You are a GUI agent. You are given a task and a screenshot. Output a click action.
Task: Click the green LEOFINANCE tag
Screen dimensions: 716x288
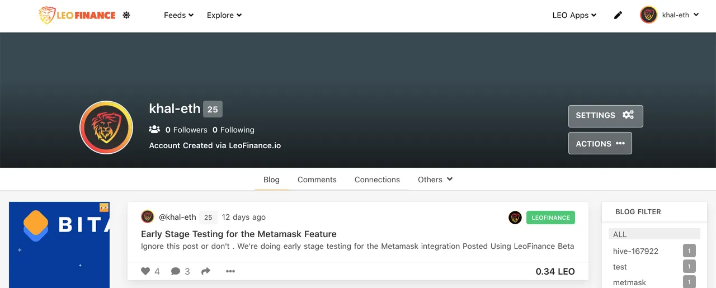pos(550,218)
